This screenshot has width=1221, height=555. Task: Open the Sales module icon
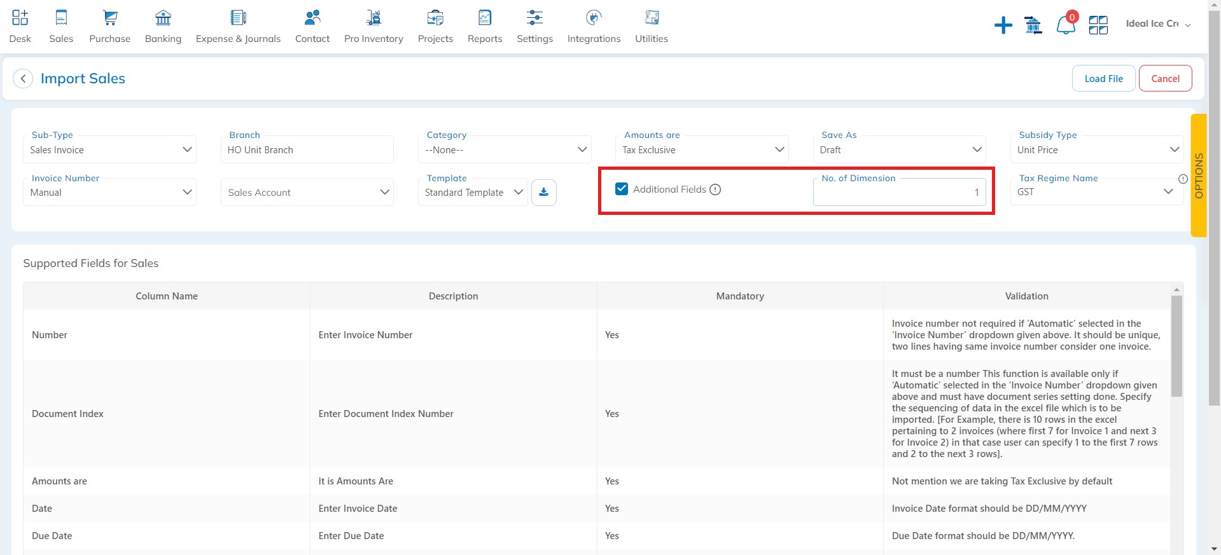(61, 18)
